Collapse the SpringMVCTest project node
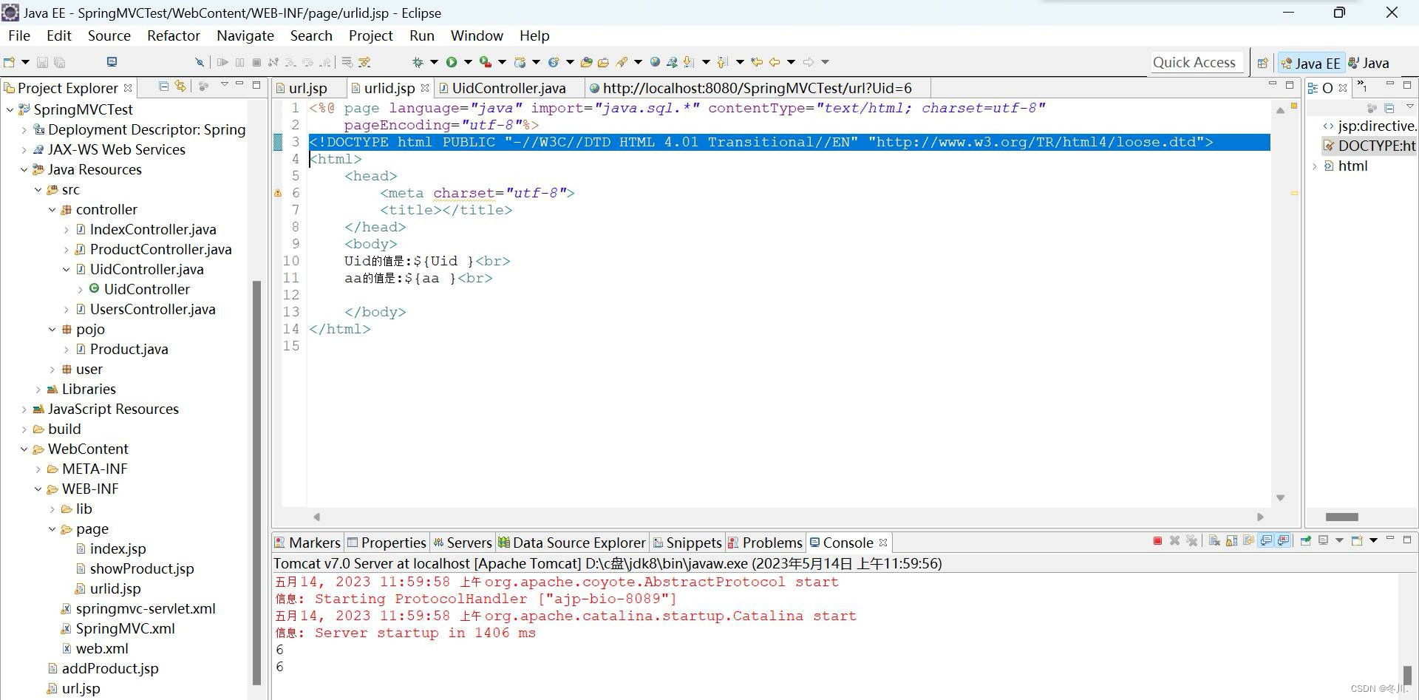Image resolution: width=1419 pixels, height=700 pixels. pos(10,109)
